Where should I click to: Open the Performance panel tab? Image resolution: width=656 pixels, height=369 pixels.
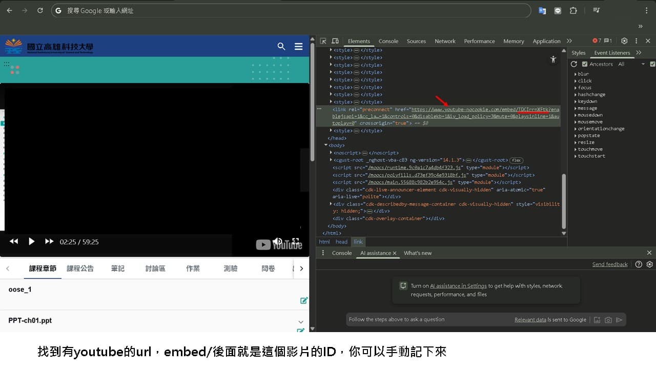click(x=479, y=42)
